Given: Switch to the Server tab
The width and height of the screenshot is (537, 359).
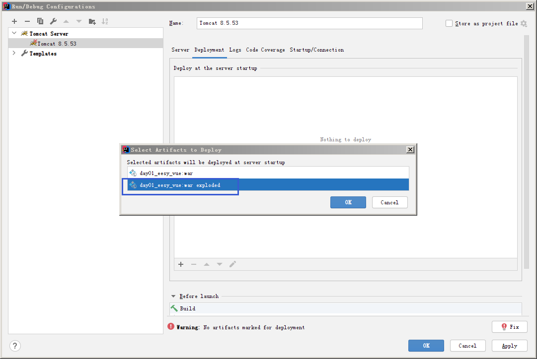Looking at the screenshot, I should (x=180, y=50).
